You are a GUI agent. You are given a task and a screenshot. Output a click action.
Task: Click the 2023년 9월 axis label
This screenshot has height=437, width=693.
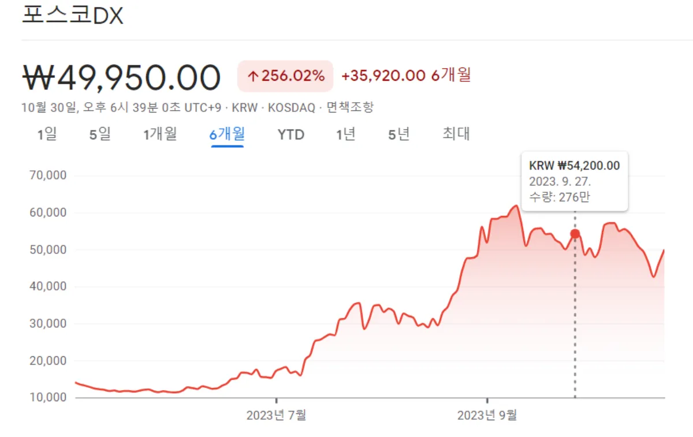[x=487, y=415]
